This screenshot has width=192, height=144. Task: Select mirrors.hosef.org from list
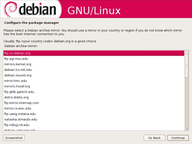tap(17, 86)
